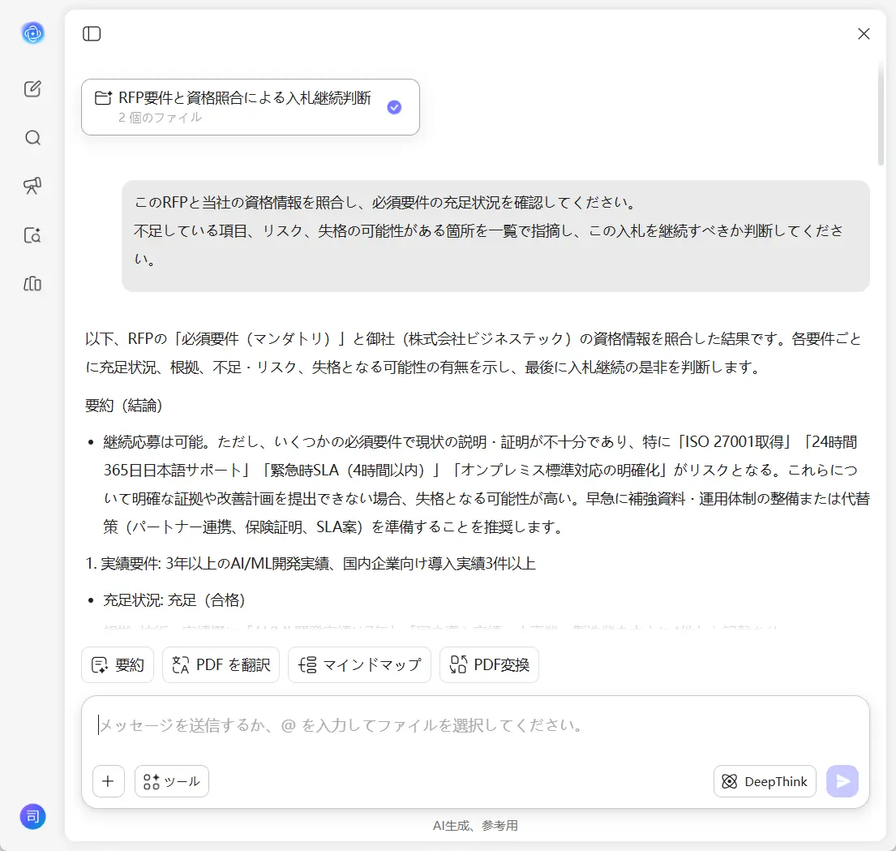This screenshot has width=896, height=851.
Task: Click the 充足状況: 充足（合格）line
Action: (x=174, y=600)
